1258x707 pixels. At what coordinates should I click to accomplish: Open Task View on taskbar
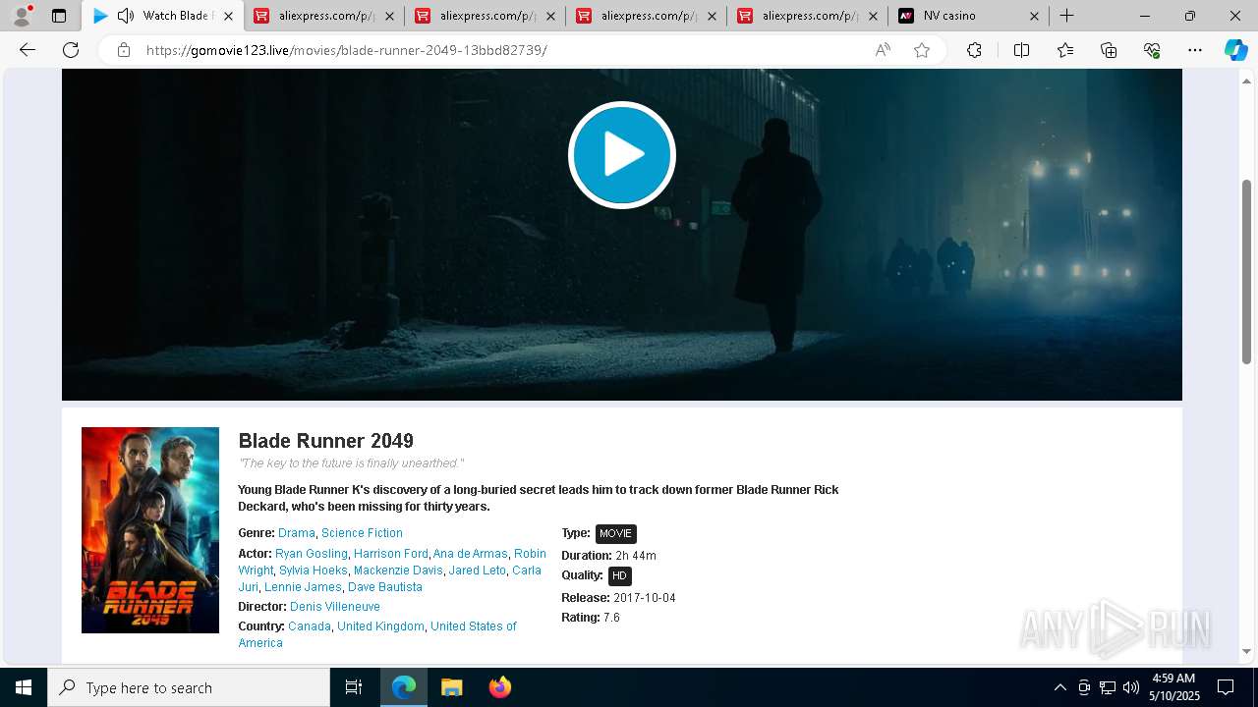[x=354, y=687]
